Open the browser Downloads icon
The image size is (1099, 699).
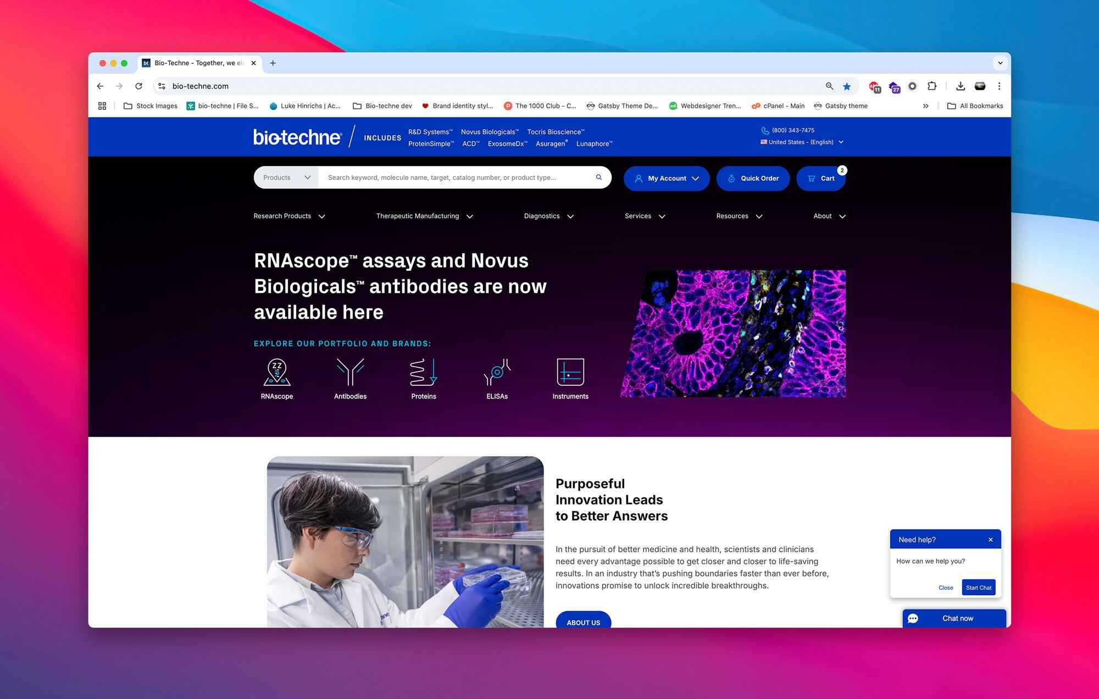961,86
